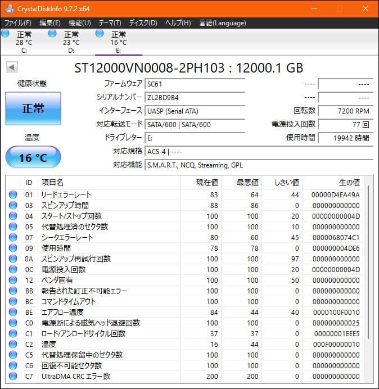Click the 現在値 column header
Viewport: 379px width, 389px height.
pos(201,182)
